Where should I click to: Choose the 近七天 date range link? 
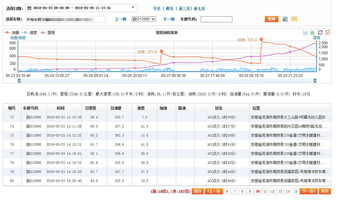click(199, 8)
